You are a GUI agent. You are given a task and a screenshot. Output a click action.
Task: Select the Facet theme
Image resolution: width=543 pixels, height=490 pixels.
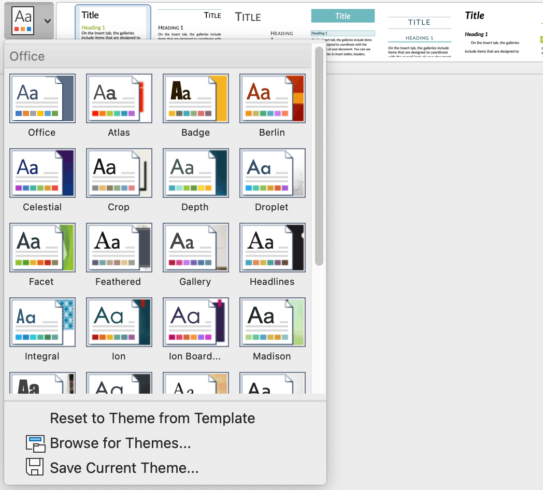point(42,248)
